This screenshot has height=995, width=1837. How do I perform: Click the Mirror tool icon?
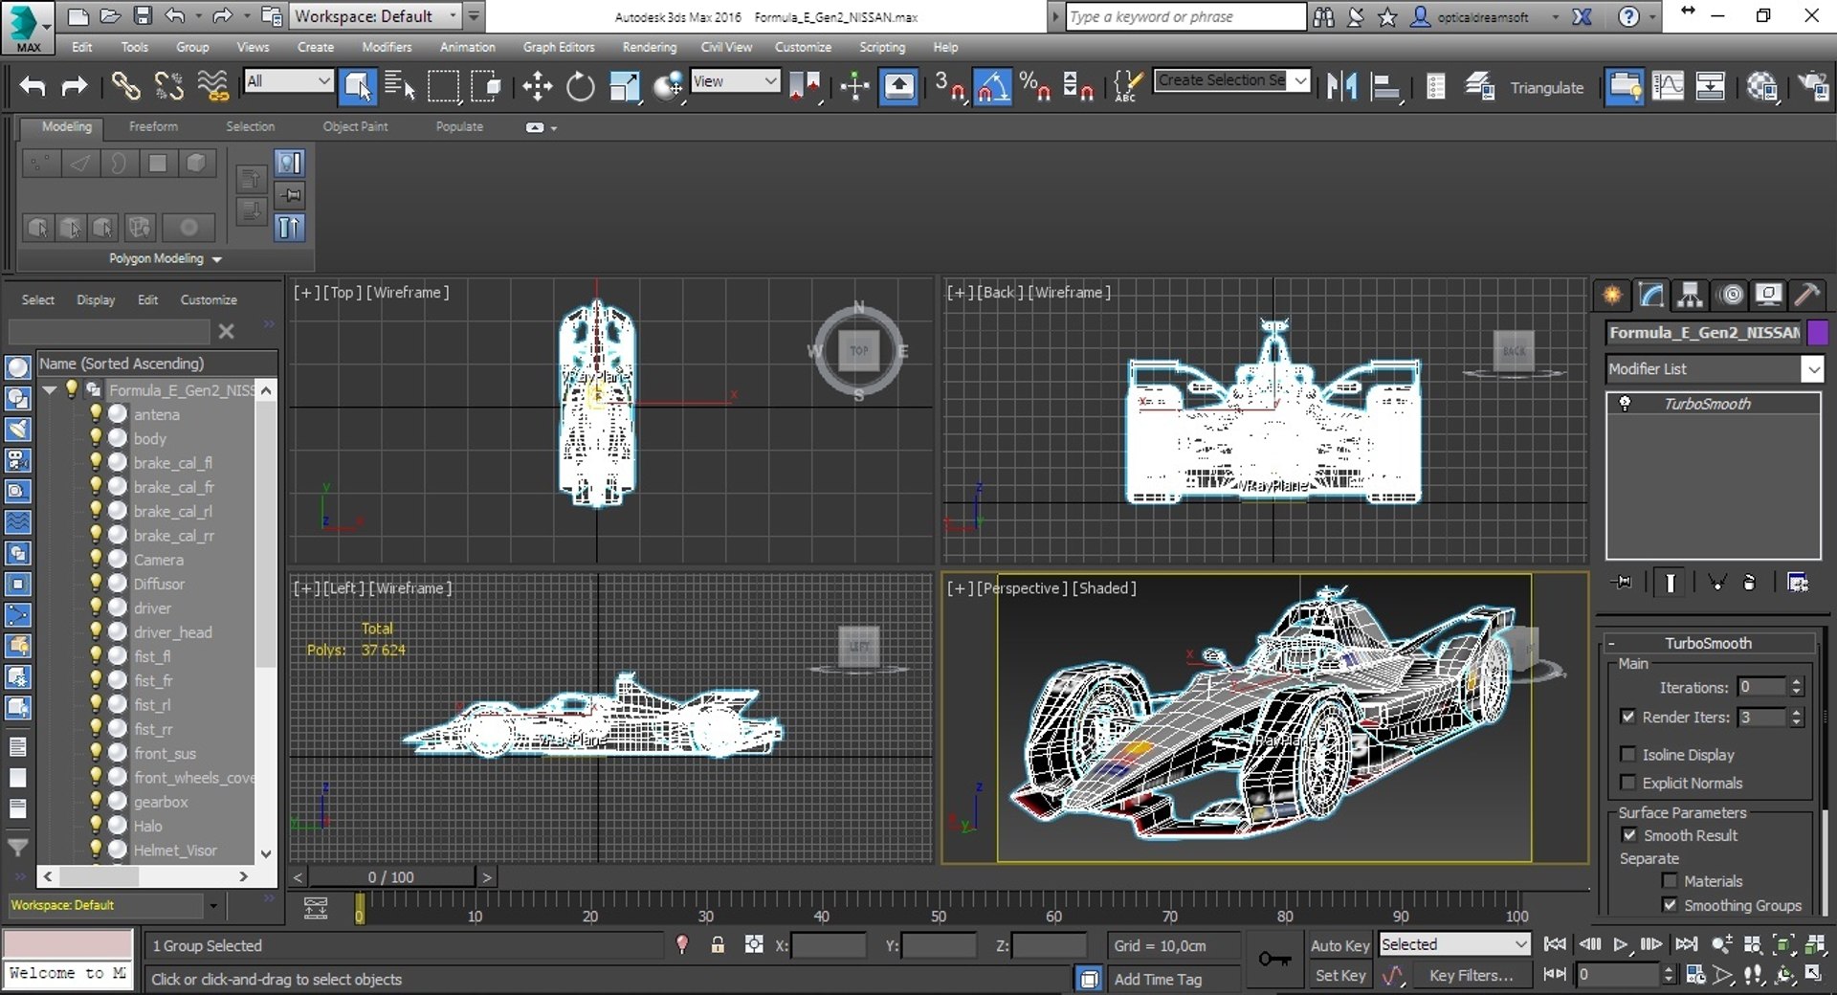1341,86
